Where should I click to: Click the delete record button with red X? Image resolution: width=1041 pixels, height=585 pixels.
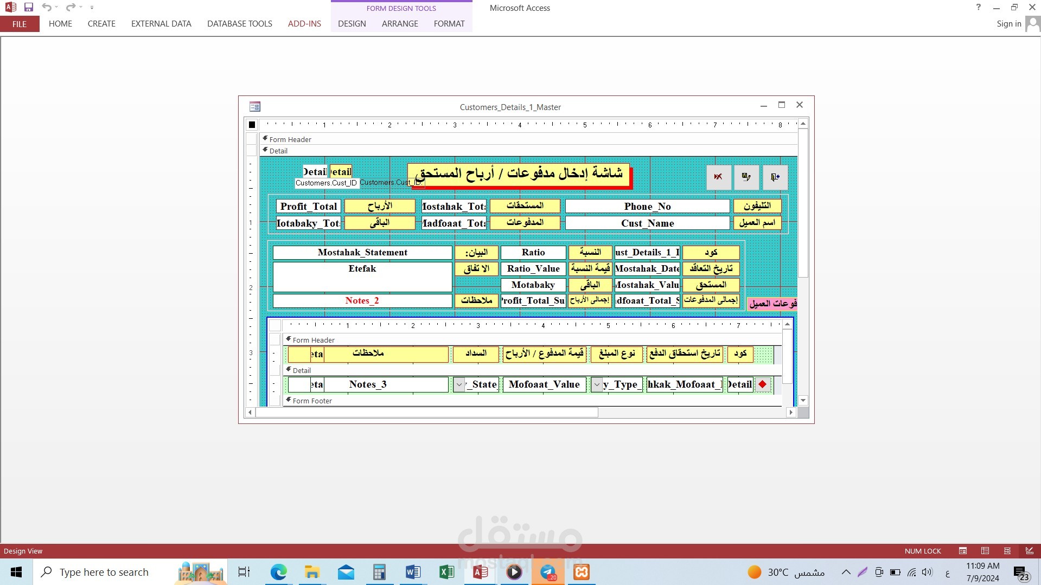[718, 177]
